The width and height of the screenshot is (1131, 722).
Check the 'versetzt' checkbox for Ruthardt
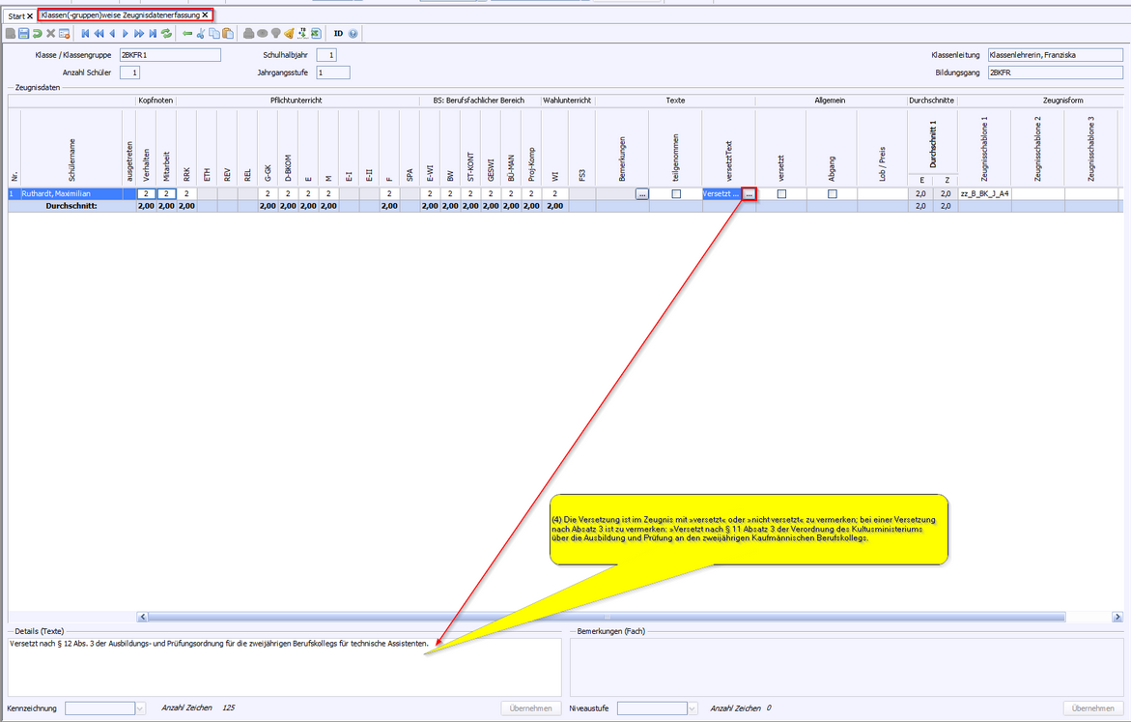781,194
